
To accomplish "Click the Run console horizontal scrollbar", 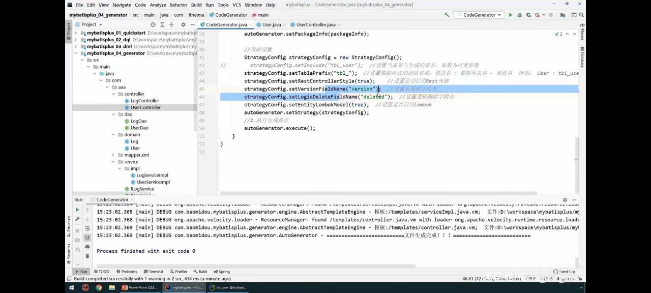I will click(257, 266).
